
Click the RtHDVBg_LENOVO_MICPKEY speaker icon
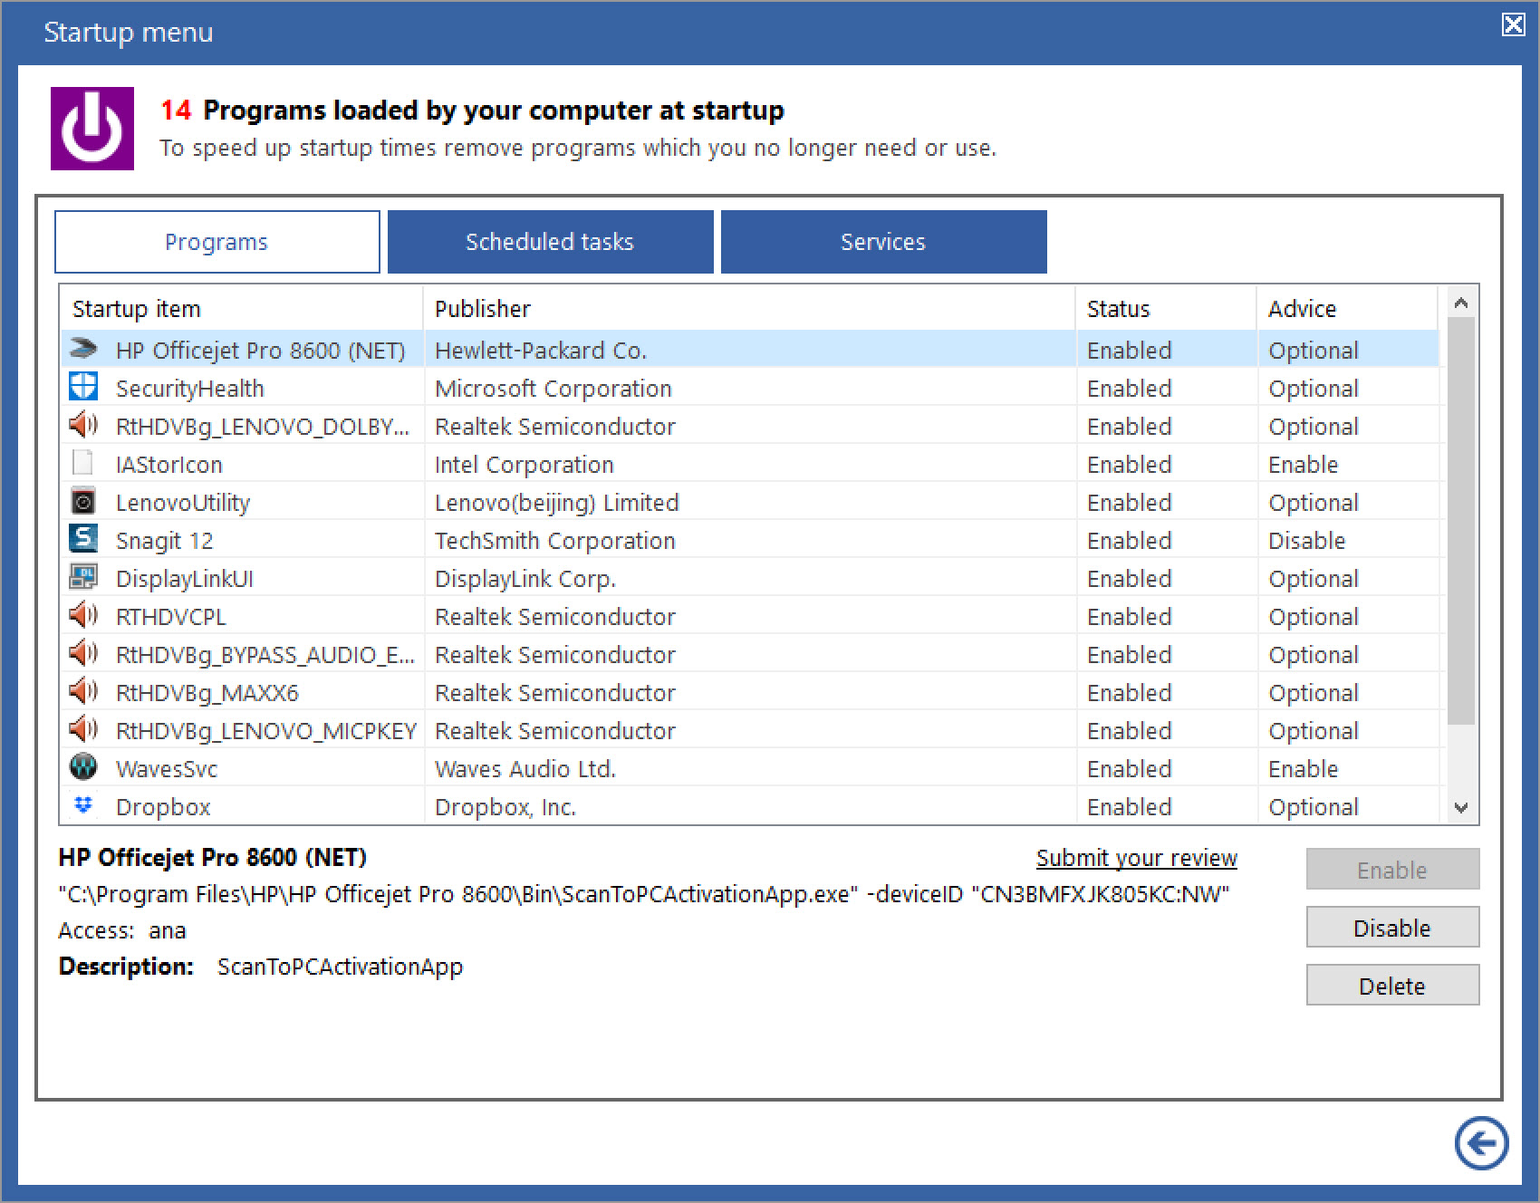[83, 729]
